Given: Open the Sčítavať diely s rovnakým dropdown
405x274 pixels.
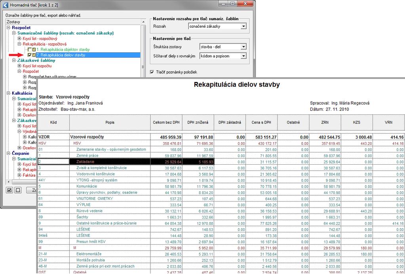Looking at the screenshot, I should [243, 56].
